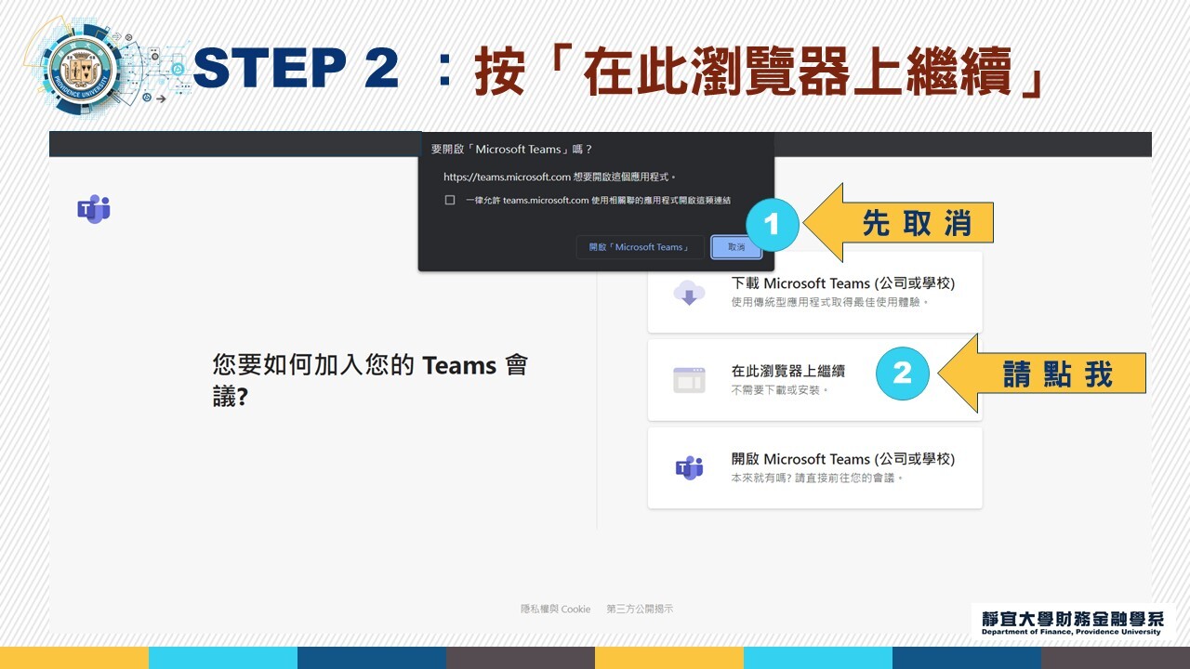
Task: Click the 要開啟「Microsoft Teams」嗎？ dialog title
Action: [512, 150]
